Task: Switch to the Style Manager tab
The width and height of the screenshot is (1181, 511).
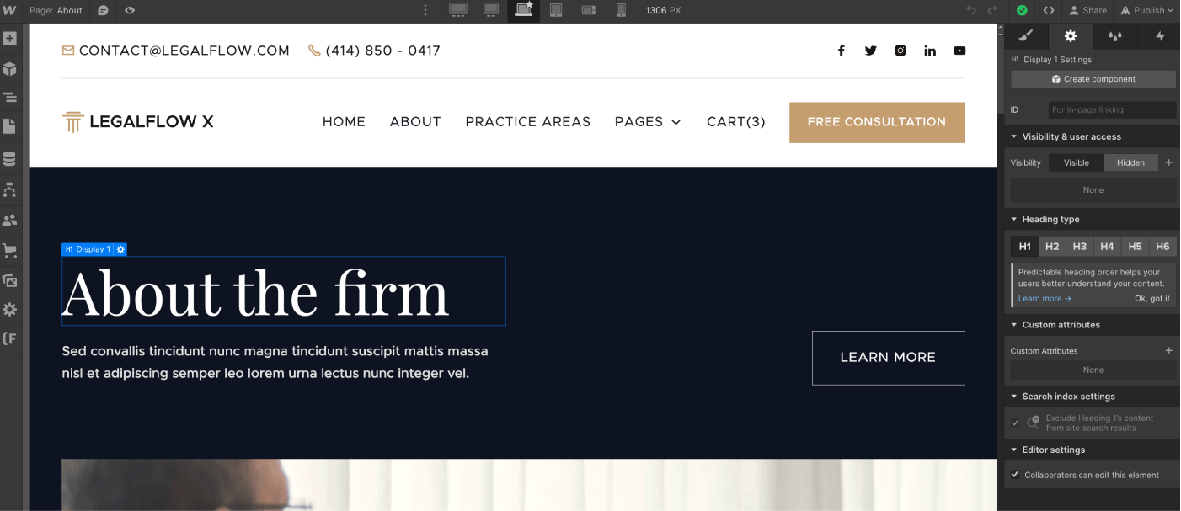Action: pyautogui.click(x=1024, y=36)
